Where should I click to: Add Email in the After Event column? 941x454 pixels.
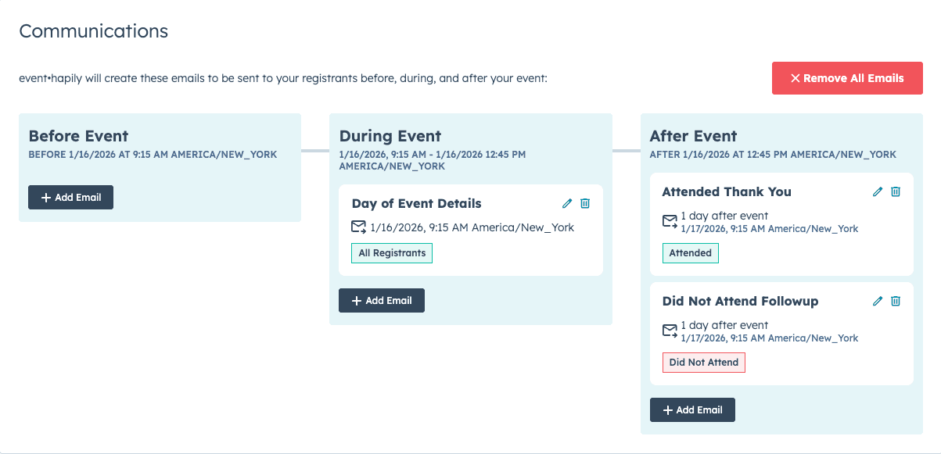point(692,410)
